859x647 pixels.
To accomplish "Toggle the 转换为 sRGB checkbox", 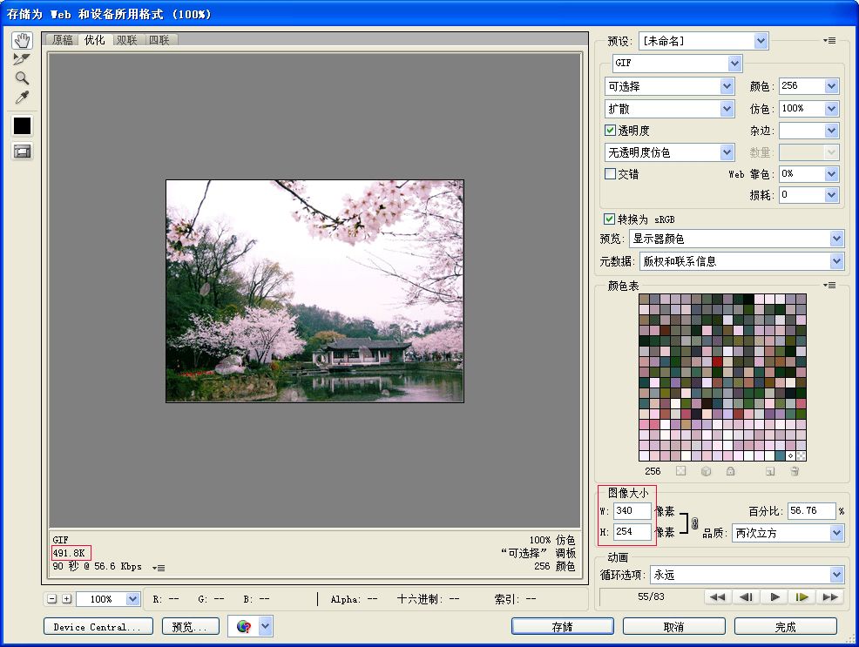I will pos(609,219).
